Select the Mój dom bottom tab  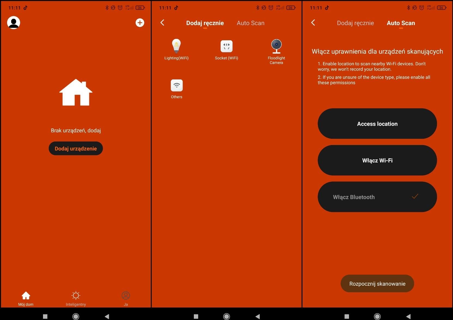(26, 299)
